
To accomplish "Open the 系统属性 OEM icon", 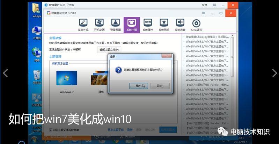I will tap(148, 25).
